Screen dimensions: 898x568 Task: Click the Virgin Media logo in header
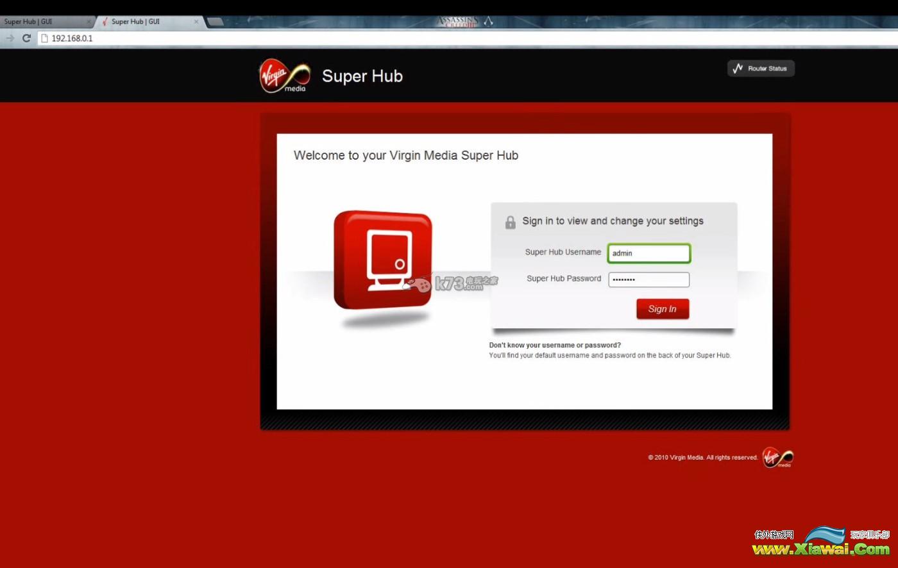285,76
